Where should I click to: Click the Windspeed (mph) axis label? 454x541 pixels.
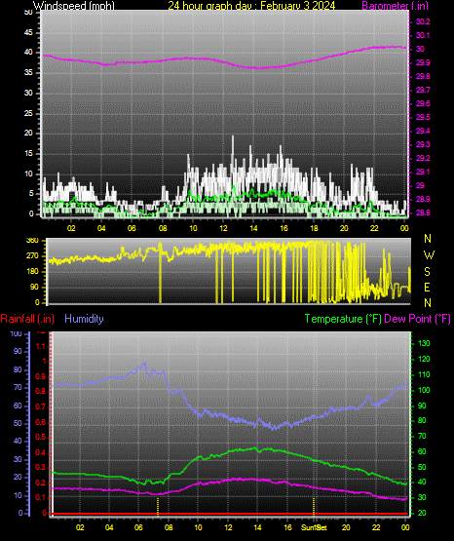coord(74,5)
